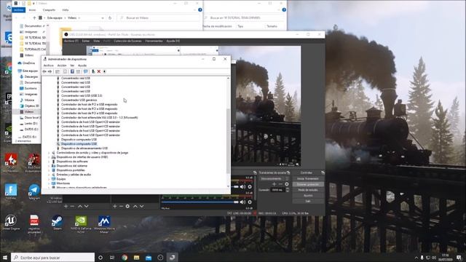Click the red X uninstall device icon
The width and height of the screenshot is (466, 262).
point(99,71)
